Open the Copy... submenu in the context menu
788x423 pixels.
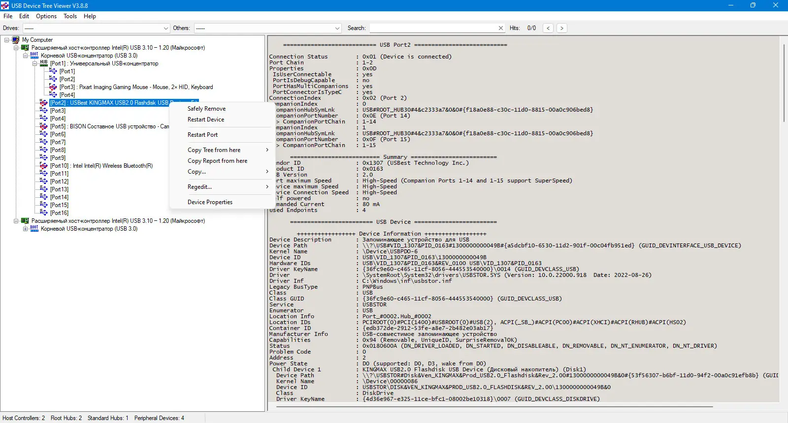click(222, 172)
